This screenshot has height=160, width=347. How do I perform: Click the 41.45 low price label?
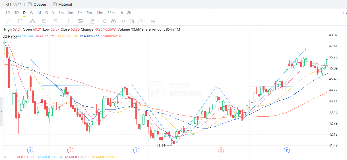[161, 146]
